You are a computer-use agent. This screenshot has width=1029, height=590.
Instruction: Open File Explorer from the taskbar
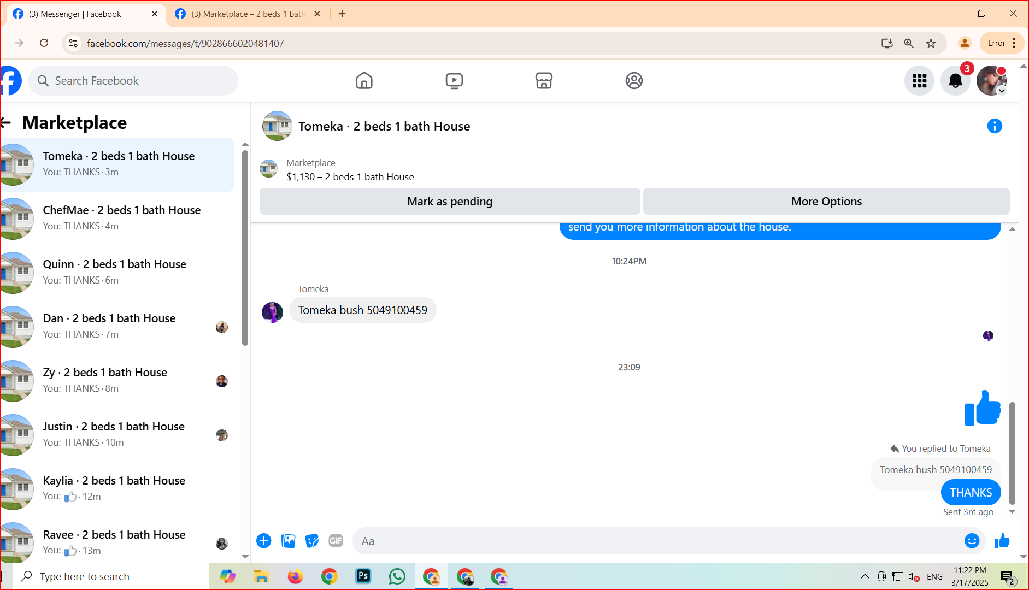(x=261, y=576)
